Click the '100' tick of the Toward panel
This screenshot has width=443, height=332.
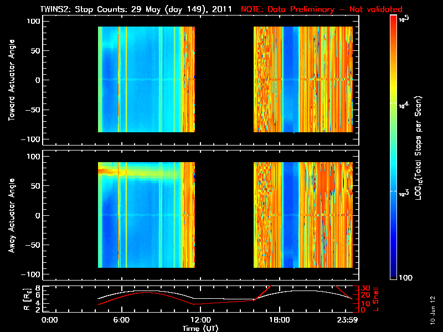tap(33, 21)
